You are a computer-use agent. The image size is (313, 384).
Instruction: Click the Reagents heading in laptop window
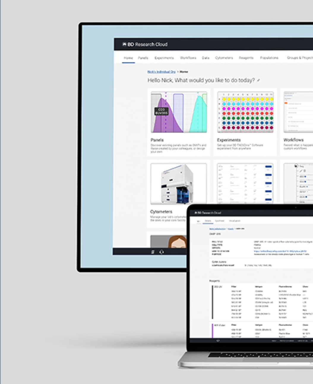pos(215,281)
